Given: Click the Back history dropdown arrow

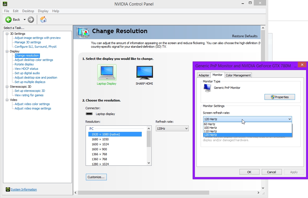Looking at the screenshot, I should point(24,20).
